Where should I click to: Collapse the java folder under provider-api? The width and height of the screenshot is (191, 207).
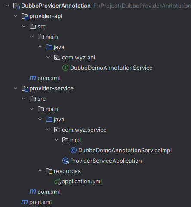tap(40, 47)
